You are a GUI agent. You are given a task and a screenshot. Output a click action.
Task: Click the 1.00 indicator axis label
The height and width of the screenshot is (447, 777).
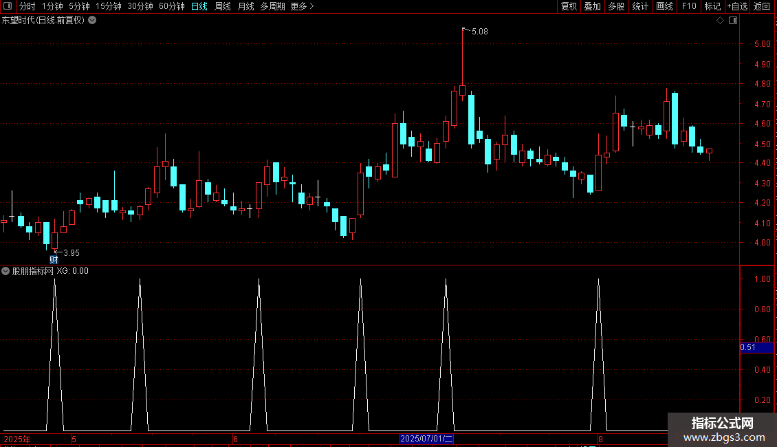click(x=762, y=279)
